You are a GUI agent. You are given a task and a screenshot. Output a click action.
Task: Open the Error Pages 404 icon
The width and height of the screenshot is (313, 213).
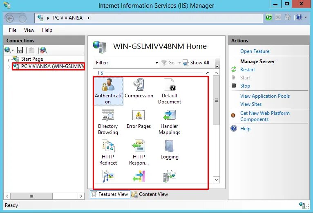[x=139, y=115]
